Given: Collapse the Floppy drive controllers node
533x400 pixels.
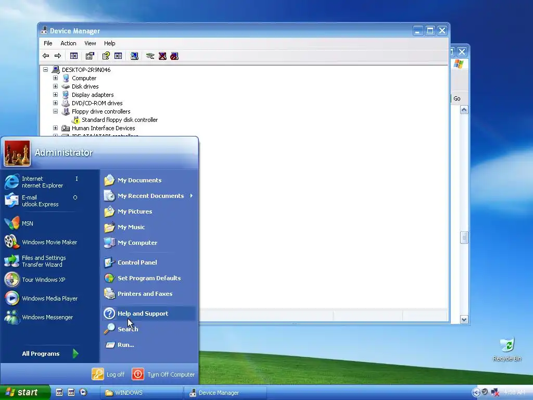Looking at the screenshot, I should [x=55, y=111].
